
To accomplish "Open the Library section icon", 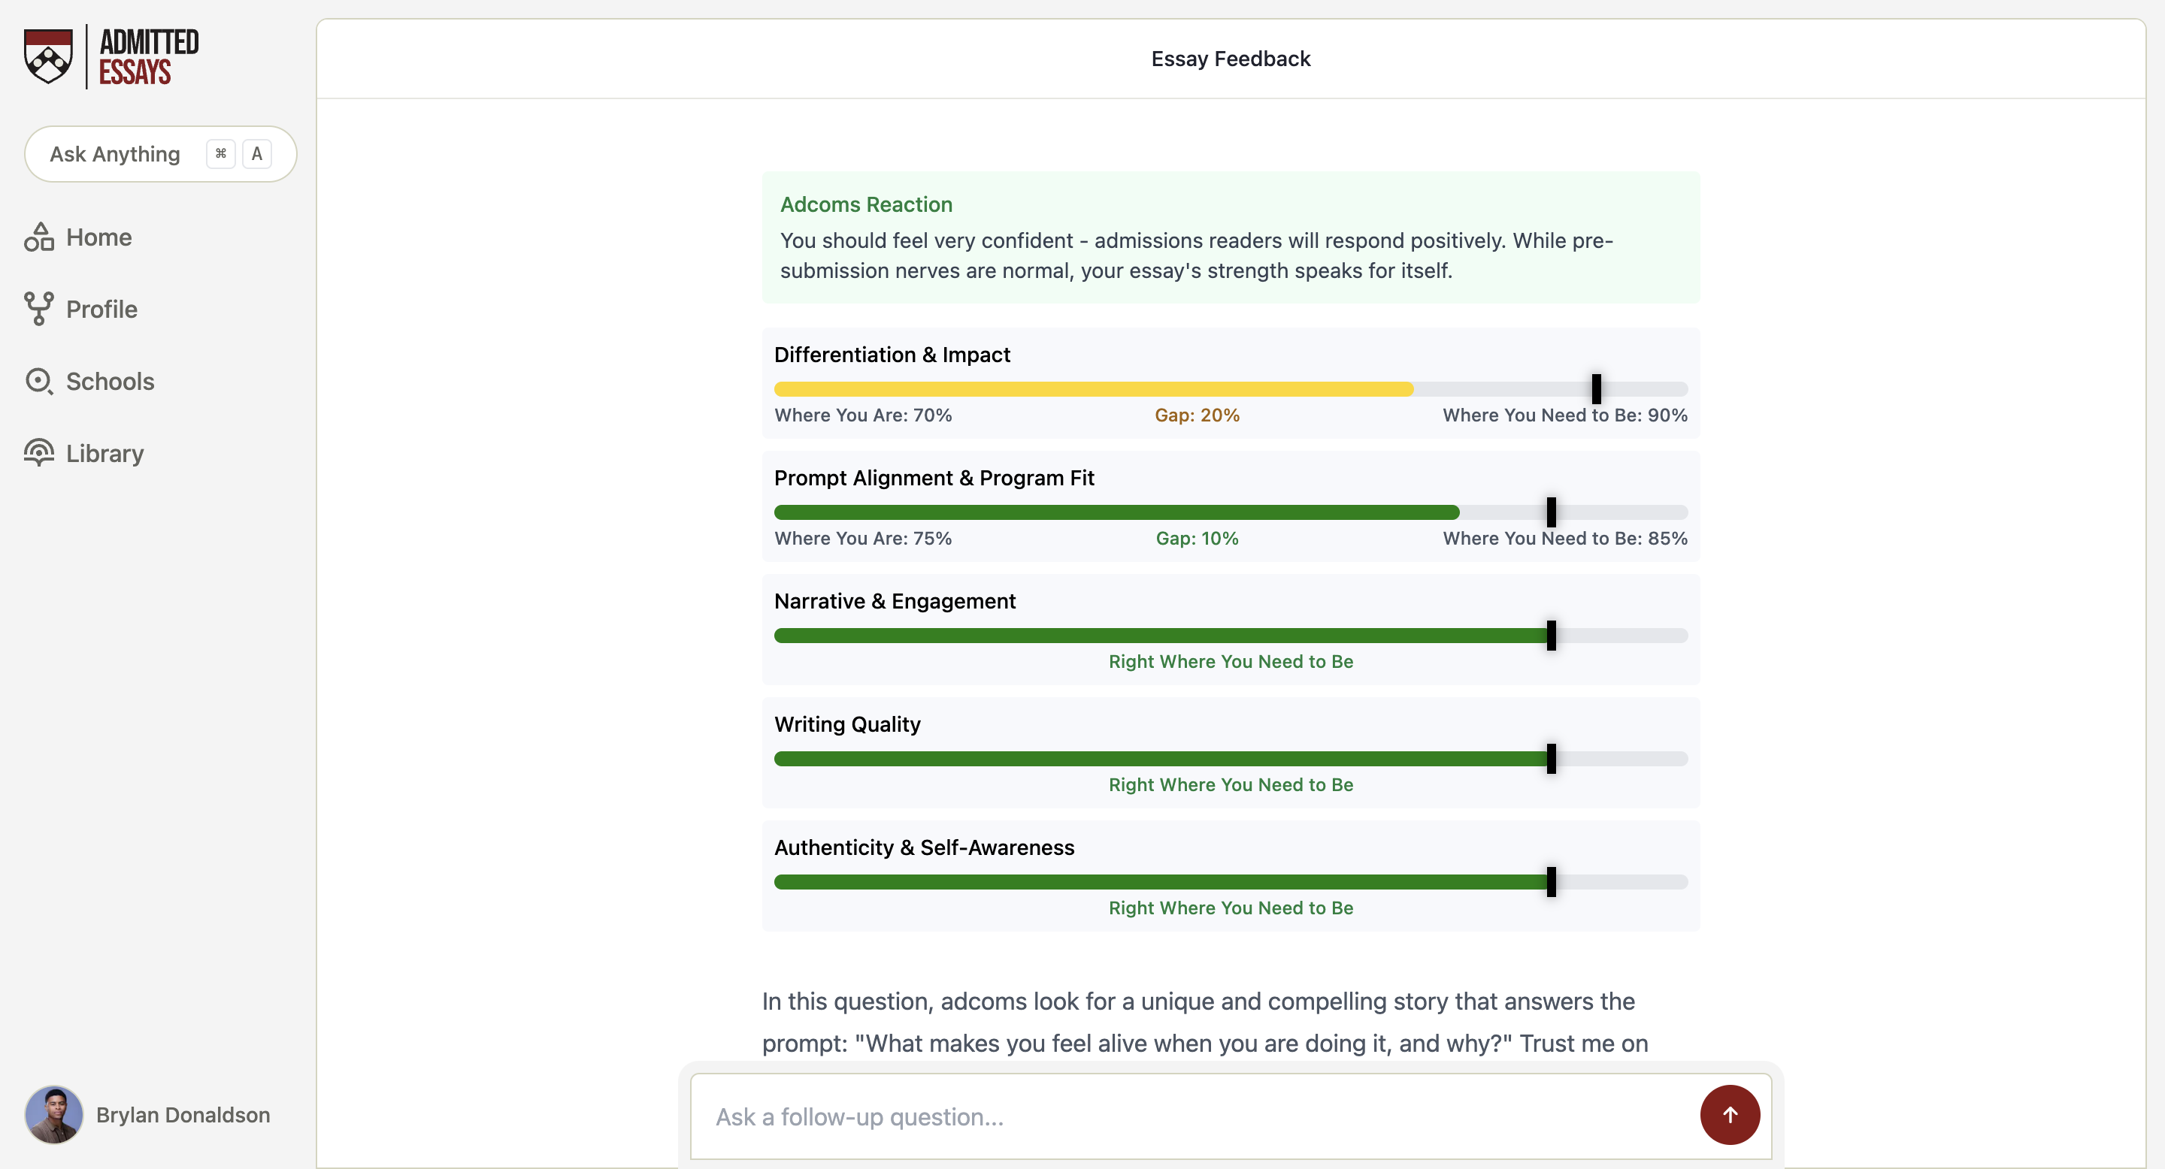I will pyautogui.click(x=39, y=452).
